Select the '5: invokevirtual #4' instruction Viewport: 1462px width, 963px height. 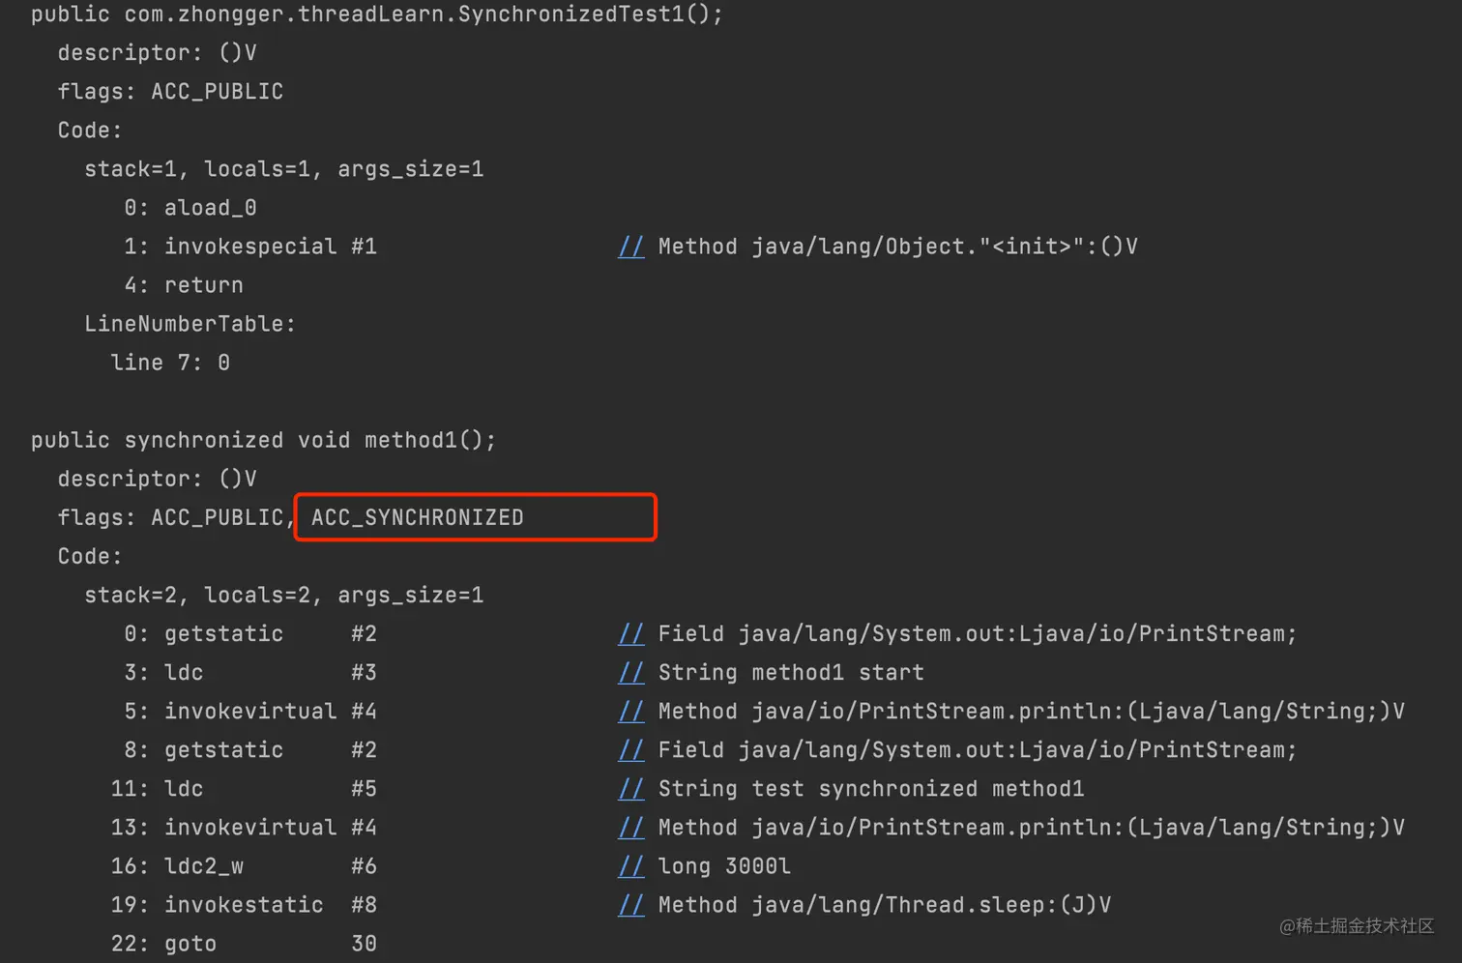250,711
